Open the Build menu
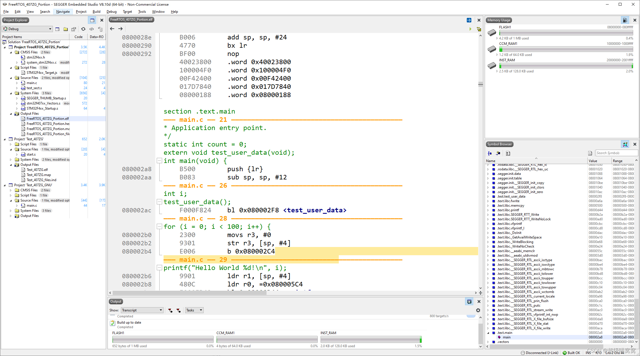The image size is (640, 356). (96, 12)
